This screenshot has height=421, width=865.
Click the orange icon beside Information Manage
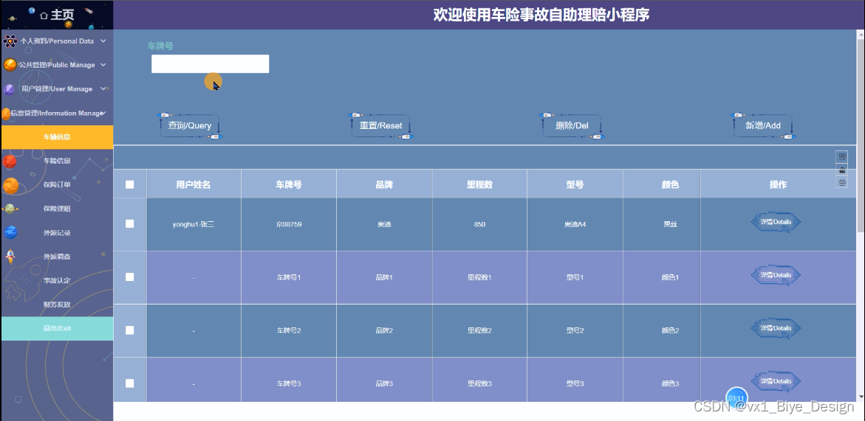coord(6,114)
